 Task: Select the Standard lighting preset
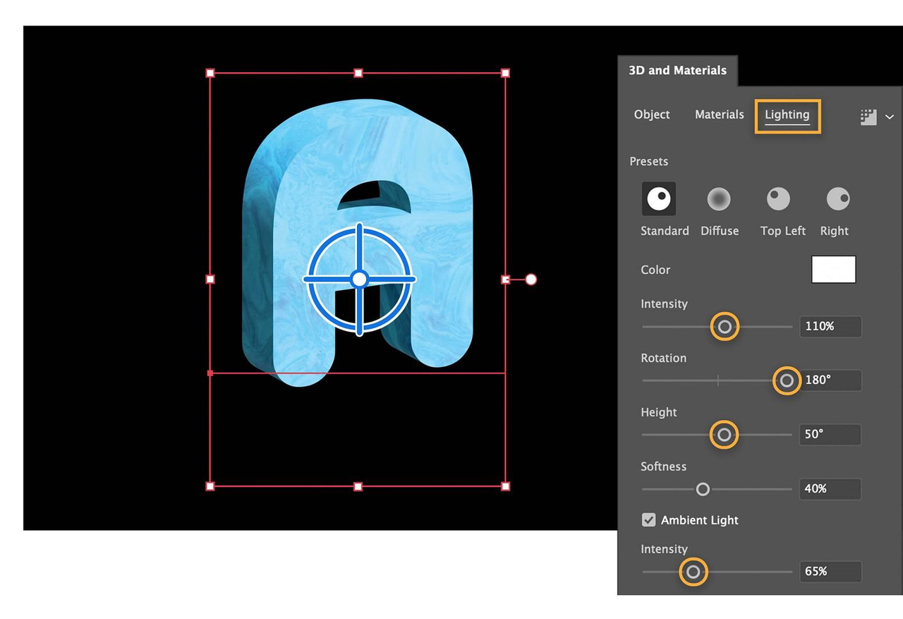659,198
